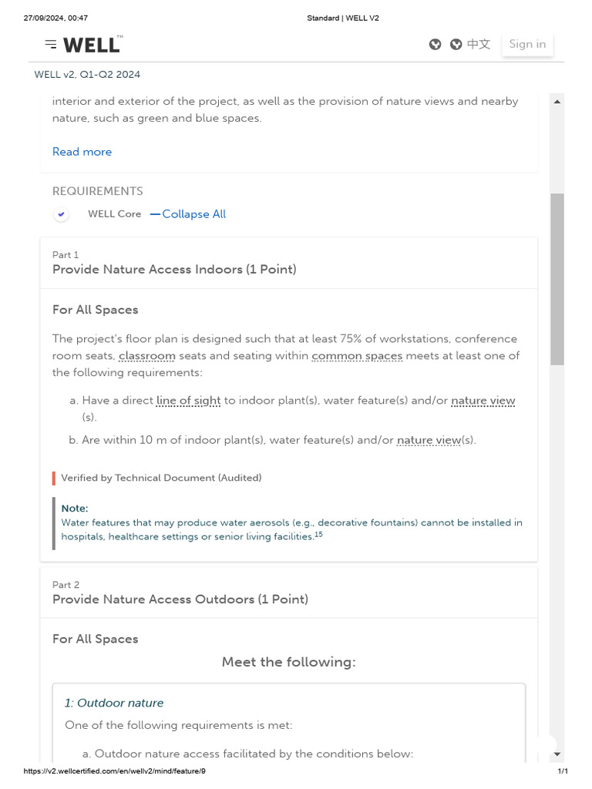Click the 'common spaces' glossary term
Image resolution: width=592 pixels, height=789 pixels.
point(357,356)
